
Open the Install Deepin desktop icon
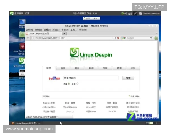coord(22,61)
